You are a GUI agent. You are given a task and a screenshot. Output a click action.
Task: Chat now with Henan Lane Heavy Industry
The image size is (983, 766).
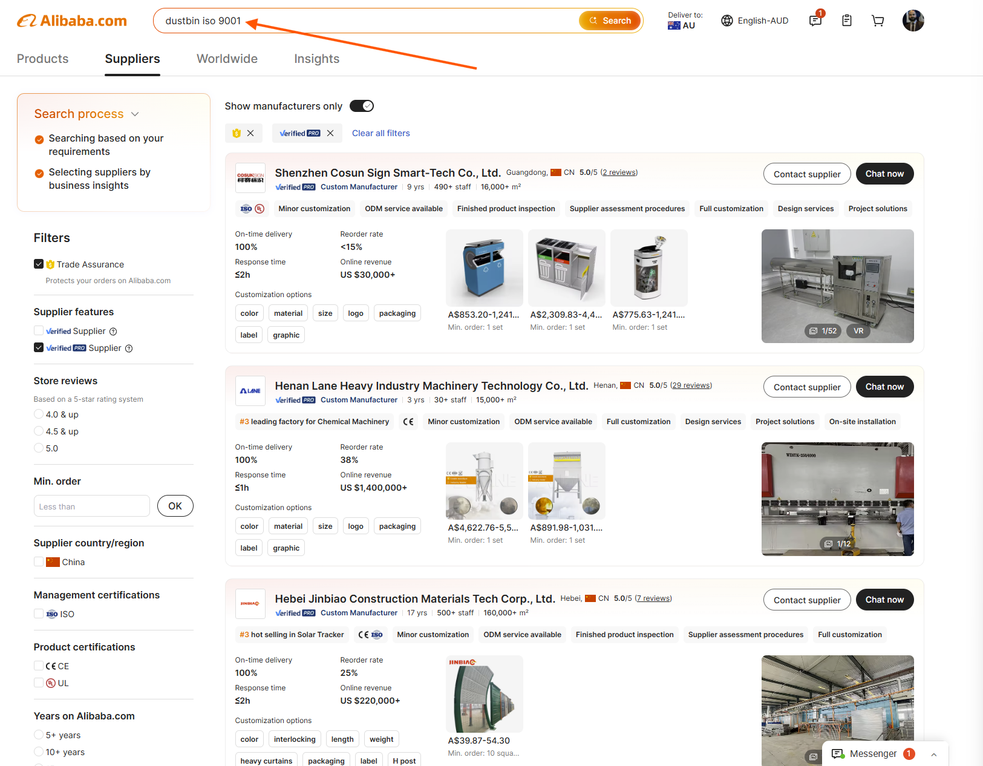coord(884,387)
